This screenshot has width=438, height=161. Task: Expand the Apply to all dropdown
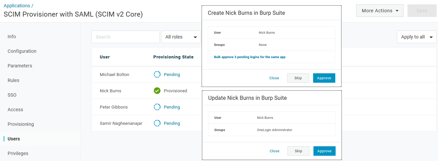point(416,37)
